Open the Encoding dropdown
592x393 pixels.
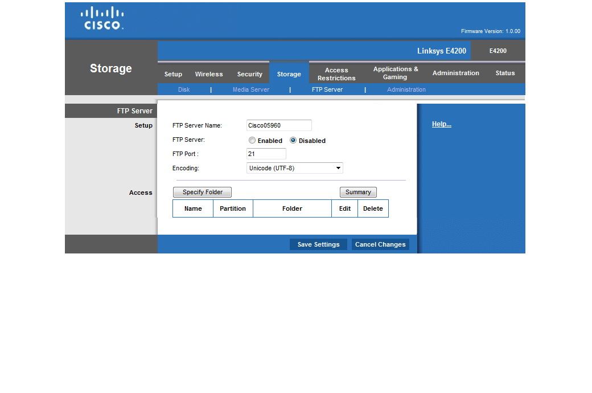click(294, 168)
